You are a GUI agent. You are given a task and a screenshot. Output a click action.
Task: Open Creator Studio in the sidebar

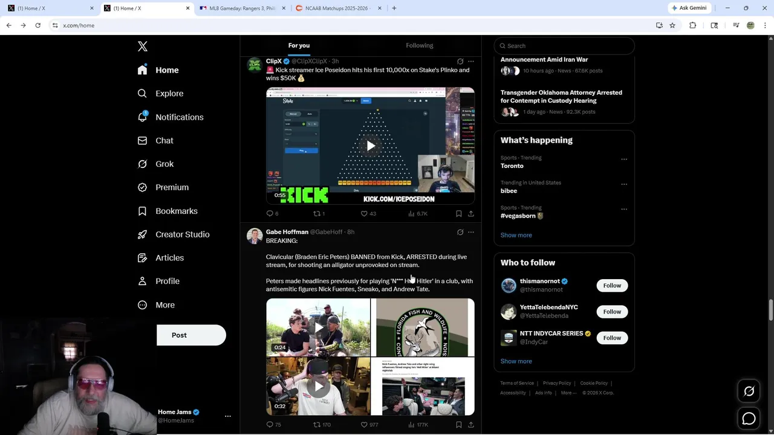click(x=173, y=234)
